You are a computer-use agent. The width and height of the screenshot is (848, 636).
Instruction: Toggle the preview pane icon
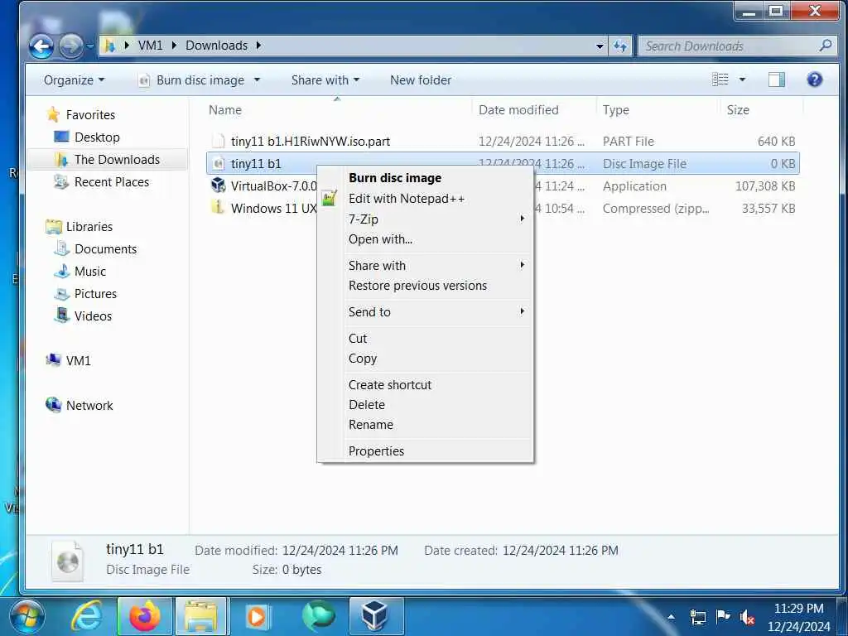tap(776, 80)
